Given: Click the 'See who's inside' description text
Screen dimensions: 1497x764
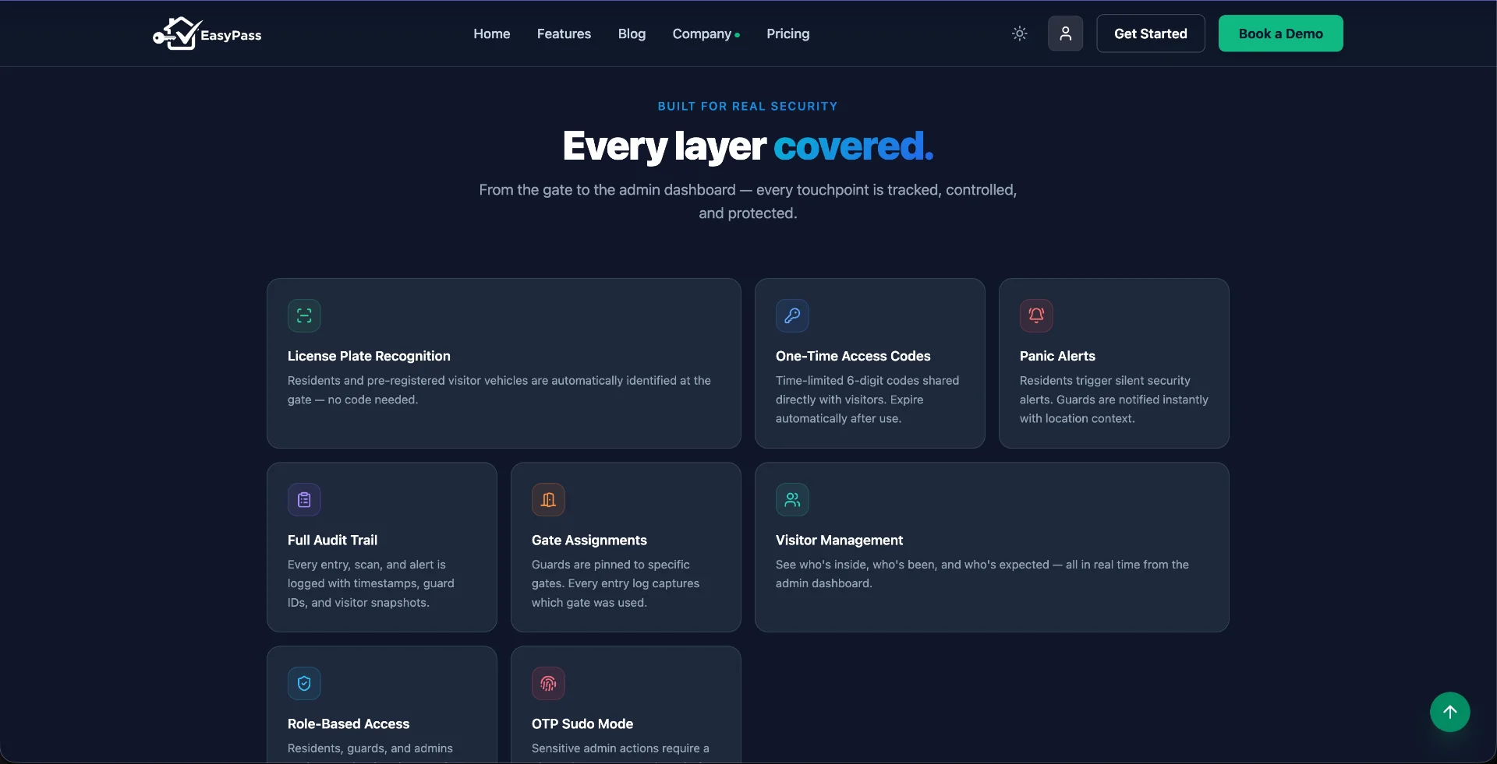Looking at the screenshot, I should point(982,574).
